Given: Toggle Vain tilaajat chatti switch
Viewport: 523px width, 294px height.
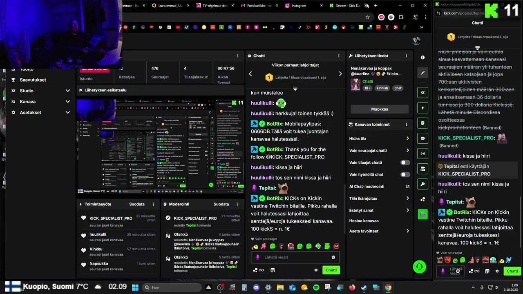Looking at the screenshot, I should pyautogui.click(x=405, y=163).
